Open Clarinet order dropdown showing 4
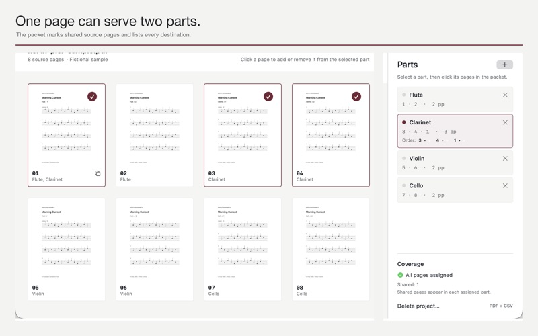 440,140
